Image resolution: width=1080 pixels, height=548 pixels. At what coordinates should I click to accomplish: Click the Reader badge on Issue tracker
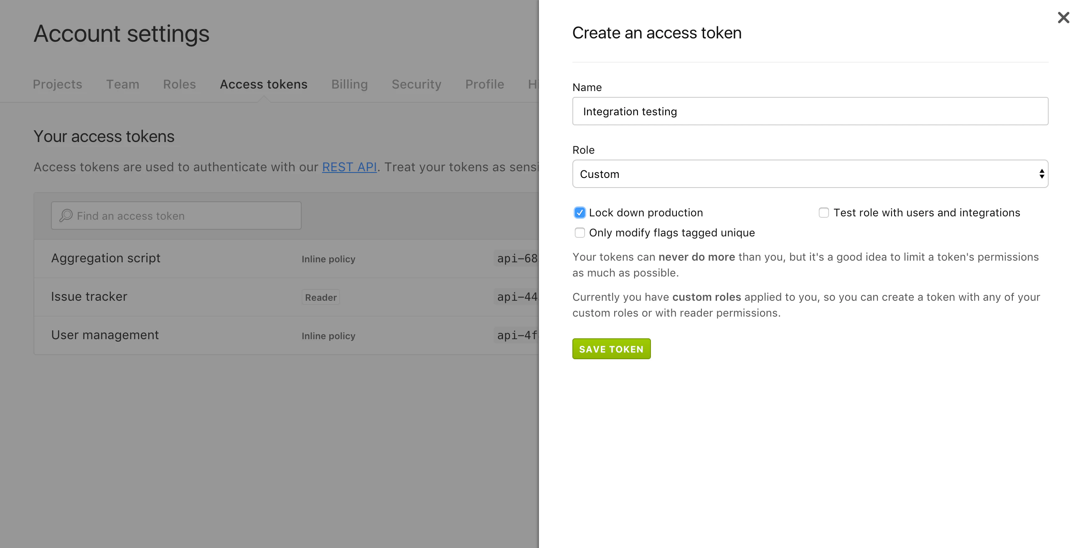pos(320,297)
